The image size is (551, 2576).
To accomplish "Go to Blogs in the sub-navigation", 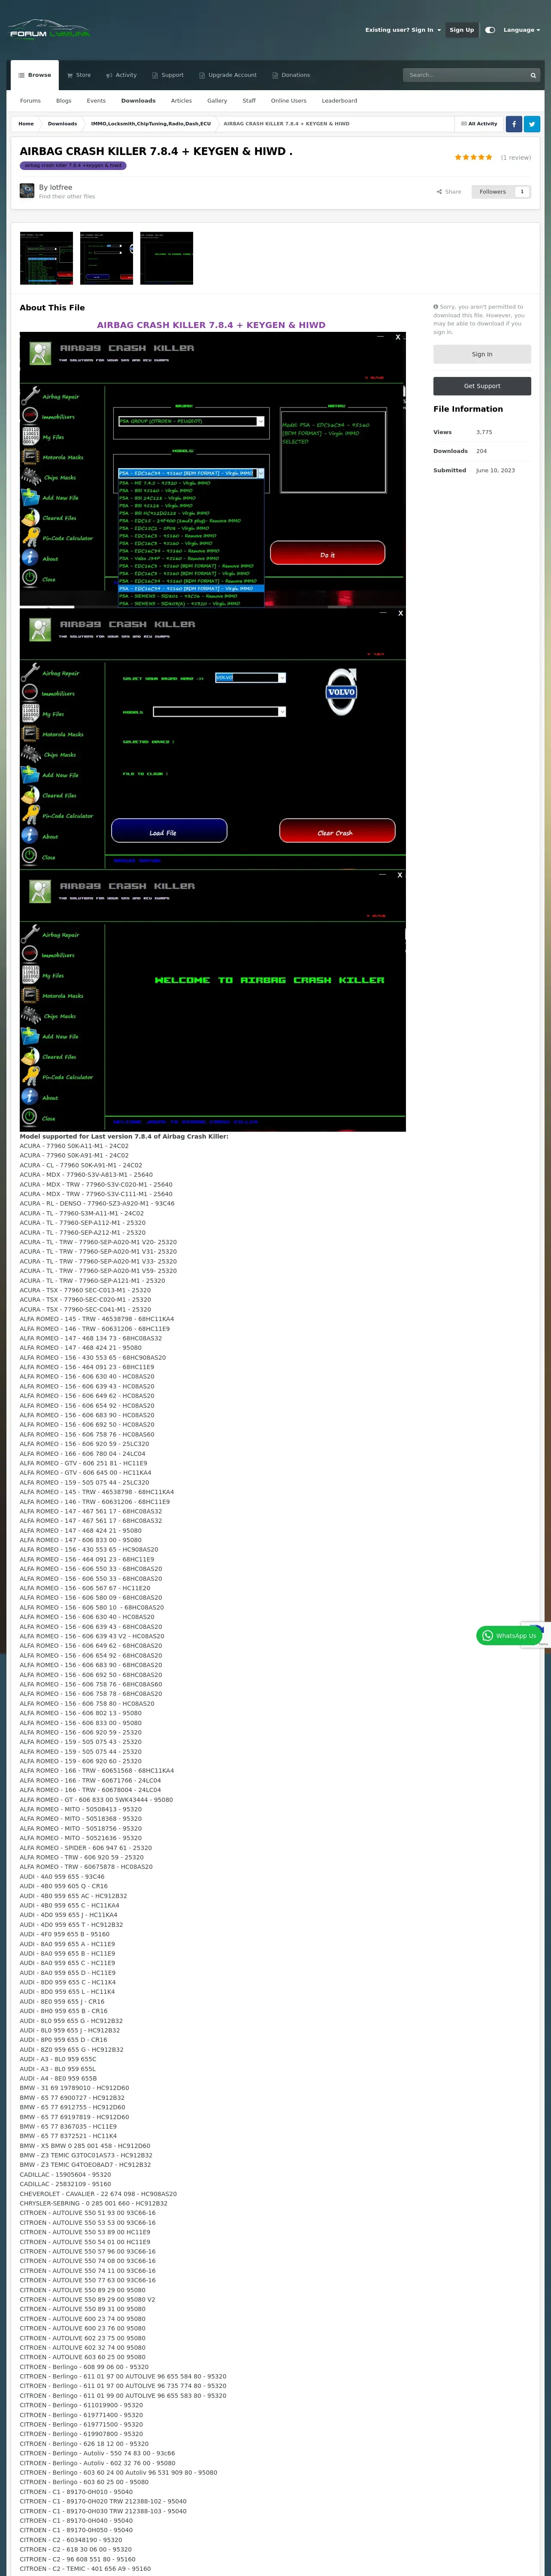I will coord(64,101).
